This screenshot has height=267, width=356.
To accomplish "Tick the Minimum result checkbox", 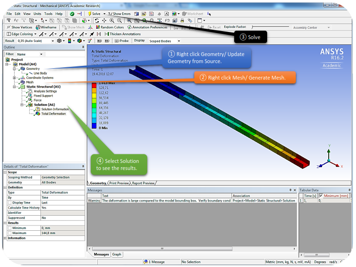I will [x=10, y=228].
